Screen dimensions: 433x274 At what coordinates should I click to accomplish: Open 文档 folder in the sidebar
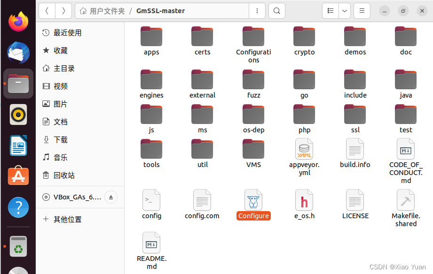pyautogui.click(x=80, y=122)
